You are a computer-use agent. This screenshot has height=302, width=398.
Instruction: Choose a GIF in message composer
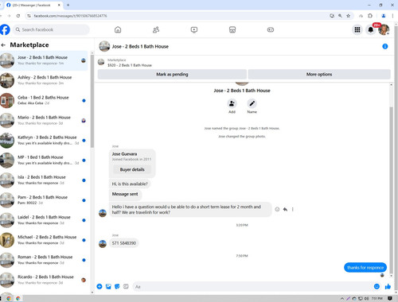pyautogui.click(x=126, y=286)
